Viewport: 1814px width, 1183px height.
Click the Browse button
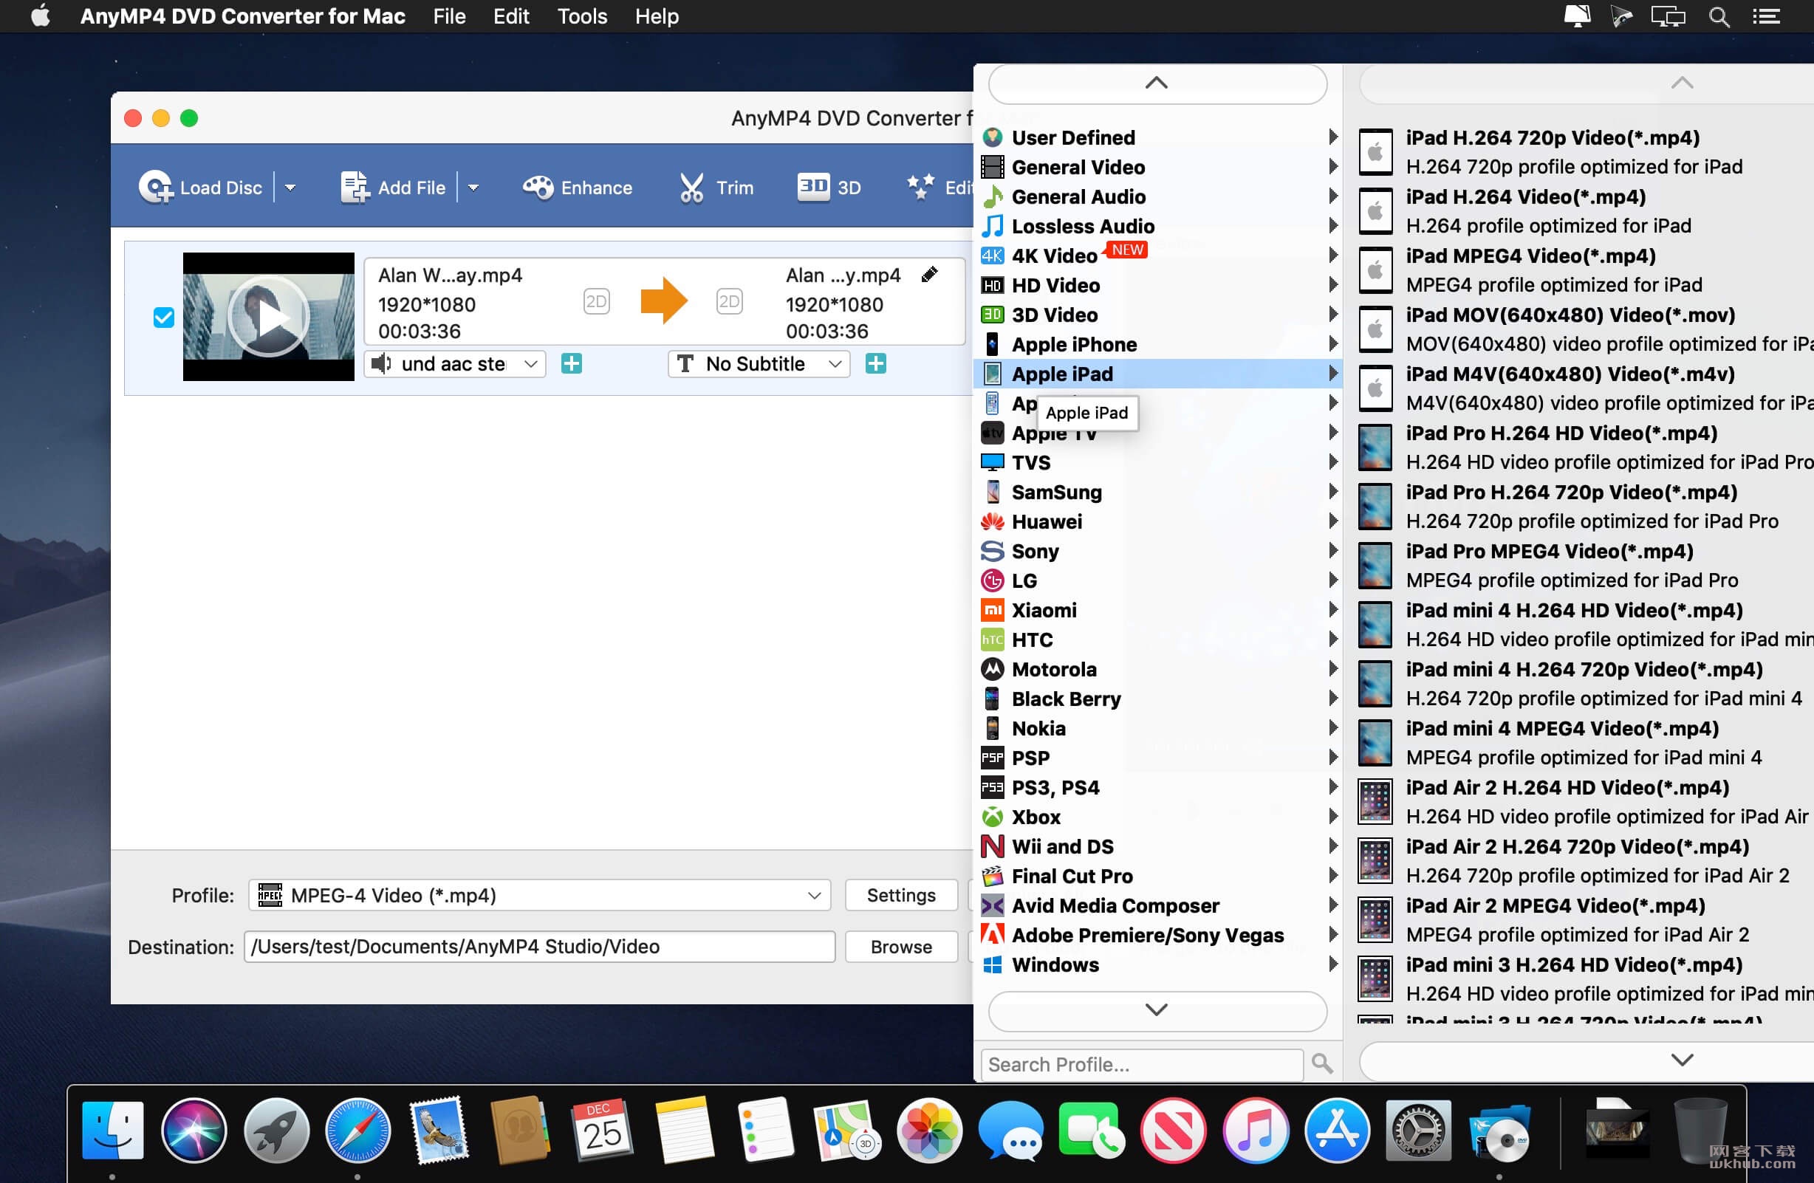click(901, 947)
